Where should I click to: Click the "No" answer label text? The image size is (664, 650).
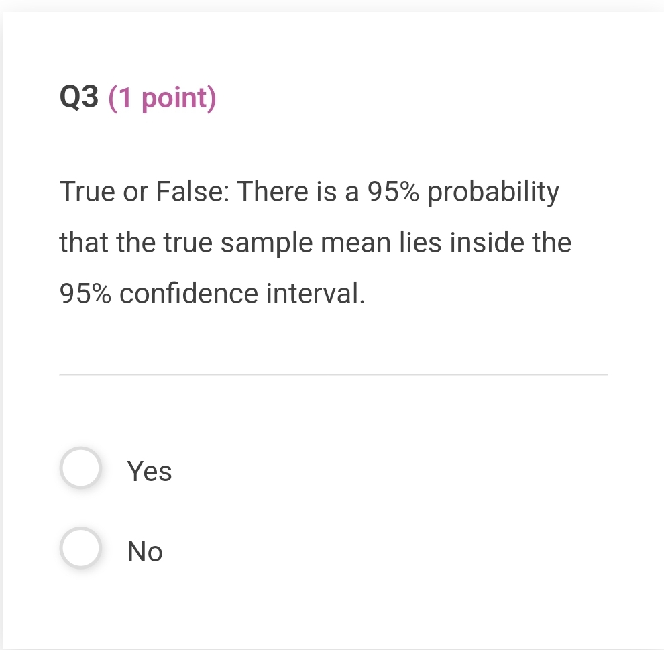(x=145, y=551)
